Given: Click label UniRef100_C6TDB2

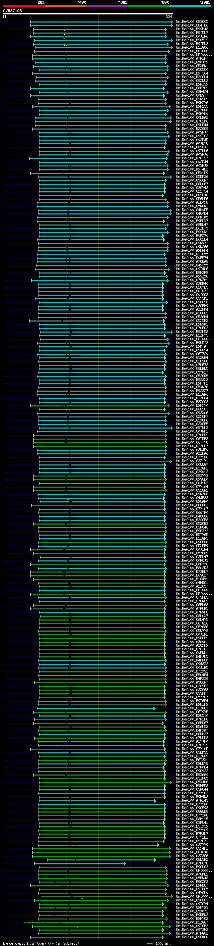Looking at the screenshot, I should click(x=192, y=439).
